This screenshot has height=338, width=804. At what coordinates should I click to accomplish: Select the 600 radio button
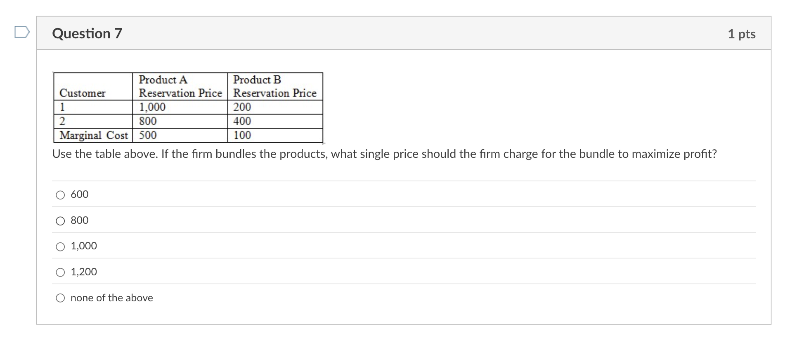click(x=60, y=195)
